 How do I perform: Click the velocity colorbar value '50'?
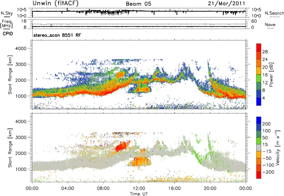(265, 138)
